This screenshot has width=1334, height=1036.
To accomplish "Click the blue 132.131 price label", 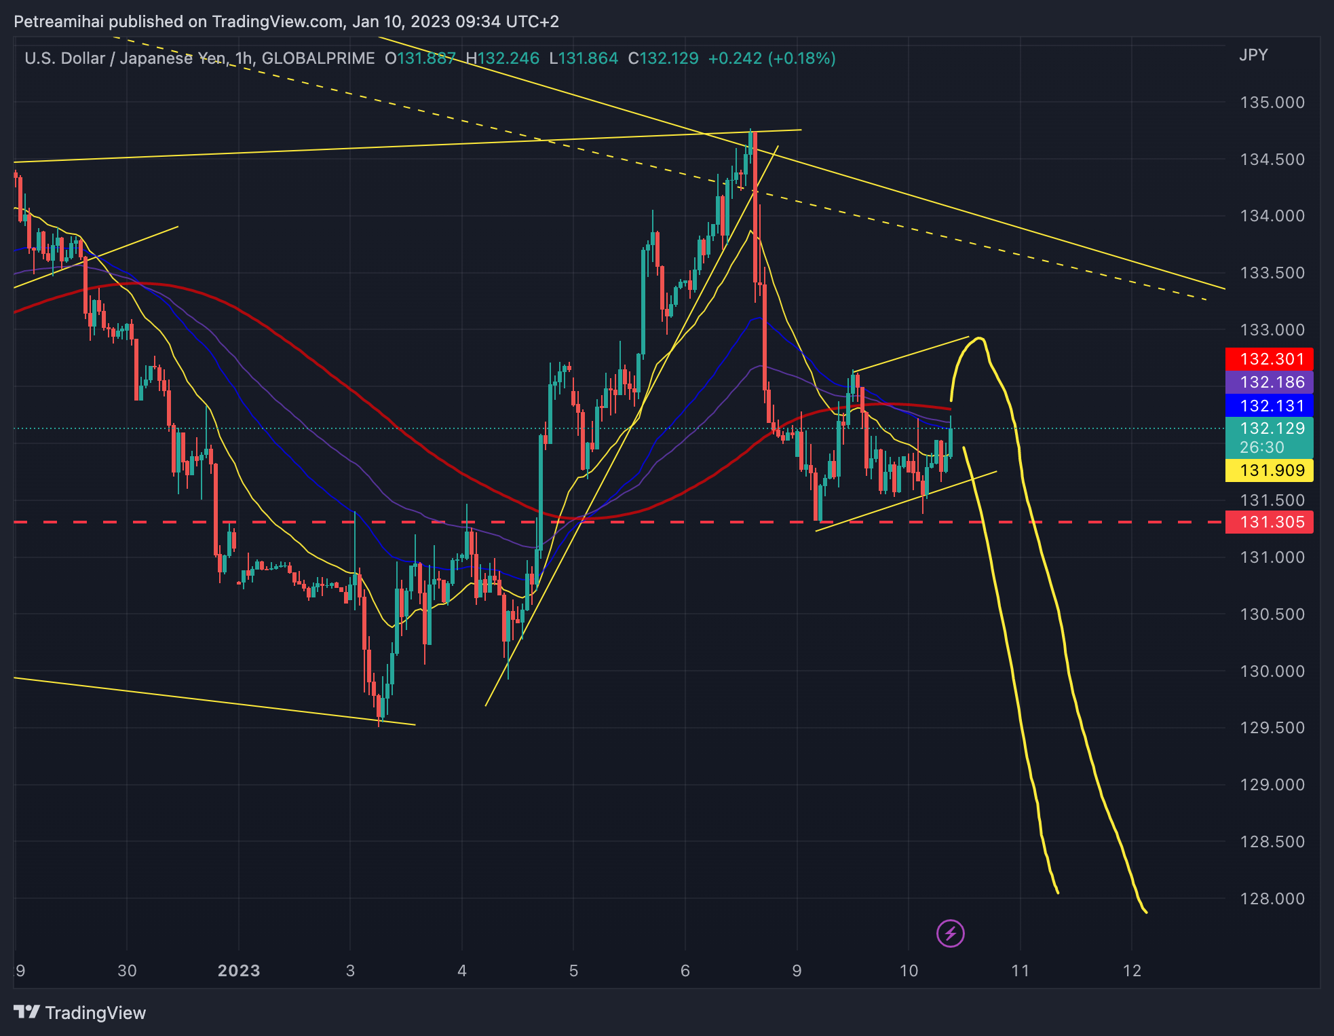I will (x=1269, y=406).
